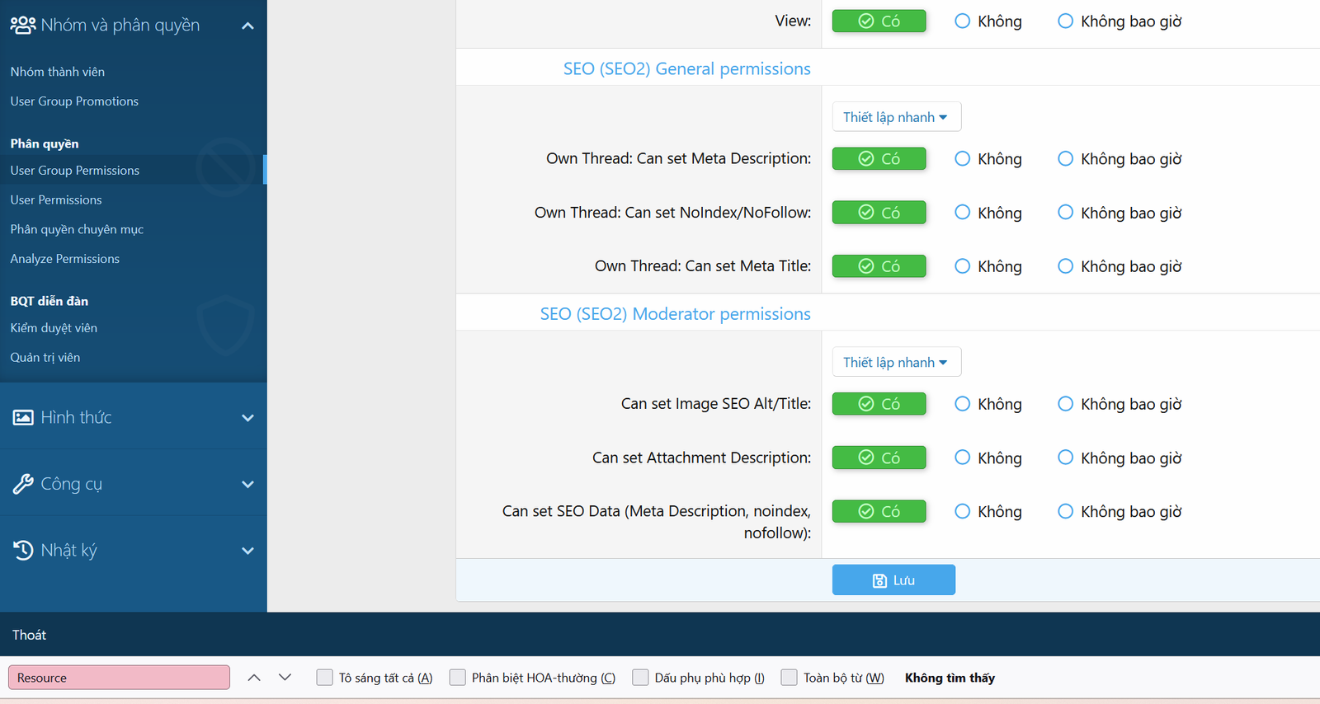Click the save disk icon on Lưu
This screenshot has width=1320, height=704.
click(879, 580)
